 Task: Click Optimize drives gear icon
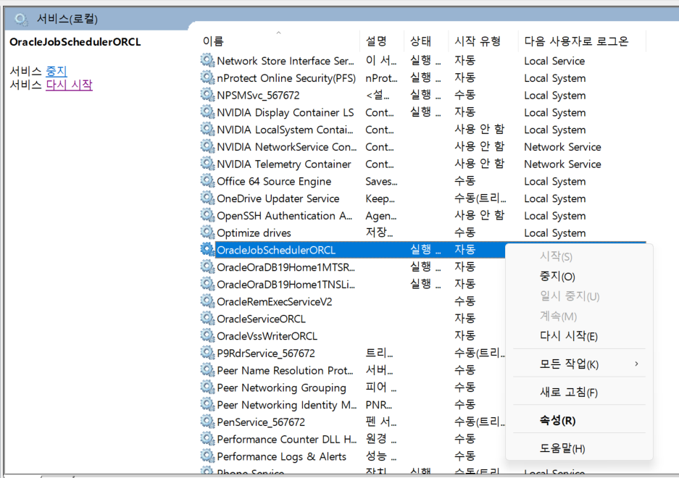click(207, 232)
